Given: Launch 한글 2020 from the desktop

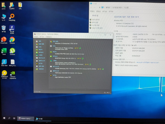Looking at the screenshot, I should pyautogui.click(x=4, y=63).
